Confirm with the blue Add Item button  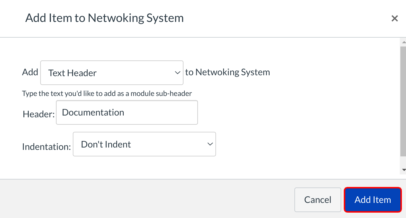[373, 200]
